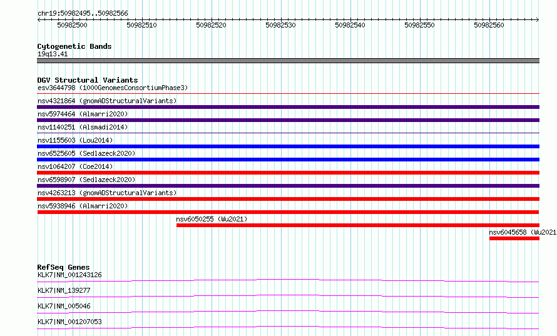Click thin purple line under nsv1140251
The image size is (557, 336).
[288, 133]
